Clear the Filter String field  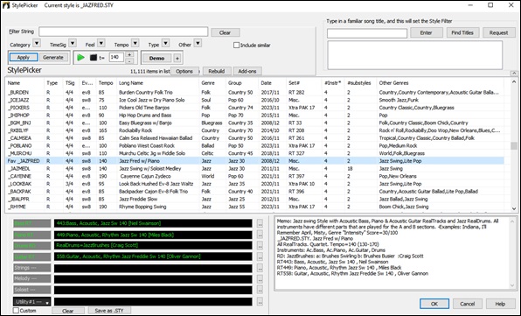[225, 32]
